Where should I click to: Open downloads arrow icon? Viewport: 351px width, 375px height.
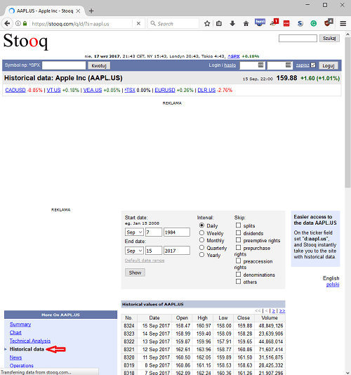point(232,23)
